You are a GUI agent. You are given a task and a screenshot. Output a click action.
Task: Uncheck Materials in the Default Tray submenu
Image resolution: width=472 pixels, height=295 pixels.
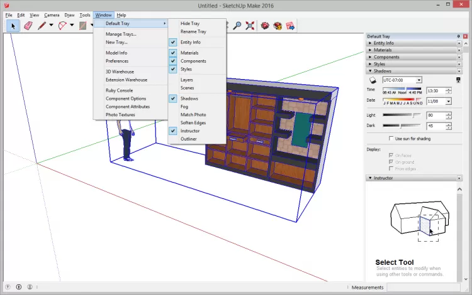pyautogui.click(x=189, y=53)
